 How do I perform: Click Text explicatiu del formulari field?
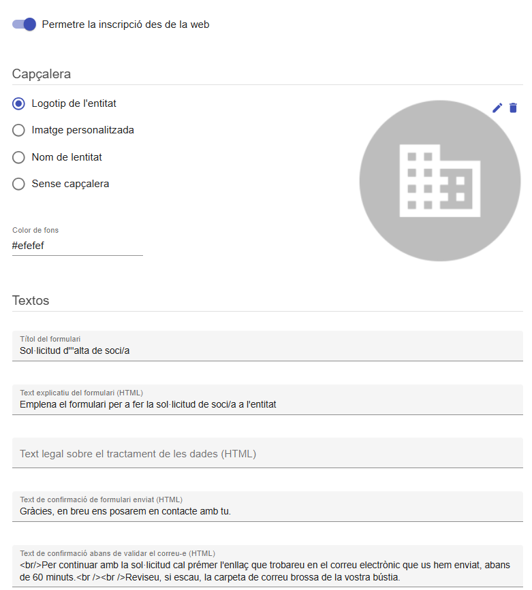(x=268, y=399)
